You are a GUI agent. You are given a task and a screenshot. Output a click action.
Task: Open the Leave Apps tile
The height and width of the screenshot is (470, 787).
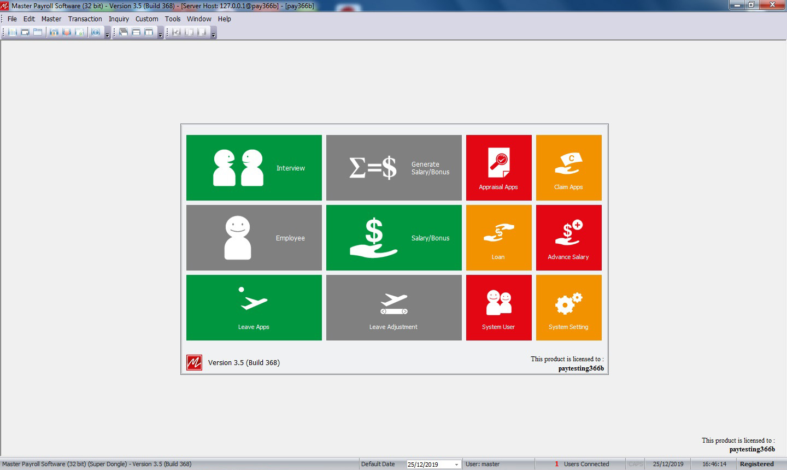[254, 308]
